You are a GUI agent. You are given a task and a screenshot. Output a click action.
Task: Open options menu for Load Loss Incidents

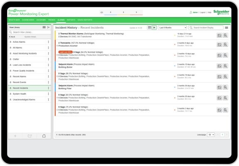[48, 65]
